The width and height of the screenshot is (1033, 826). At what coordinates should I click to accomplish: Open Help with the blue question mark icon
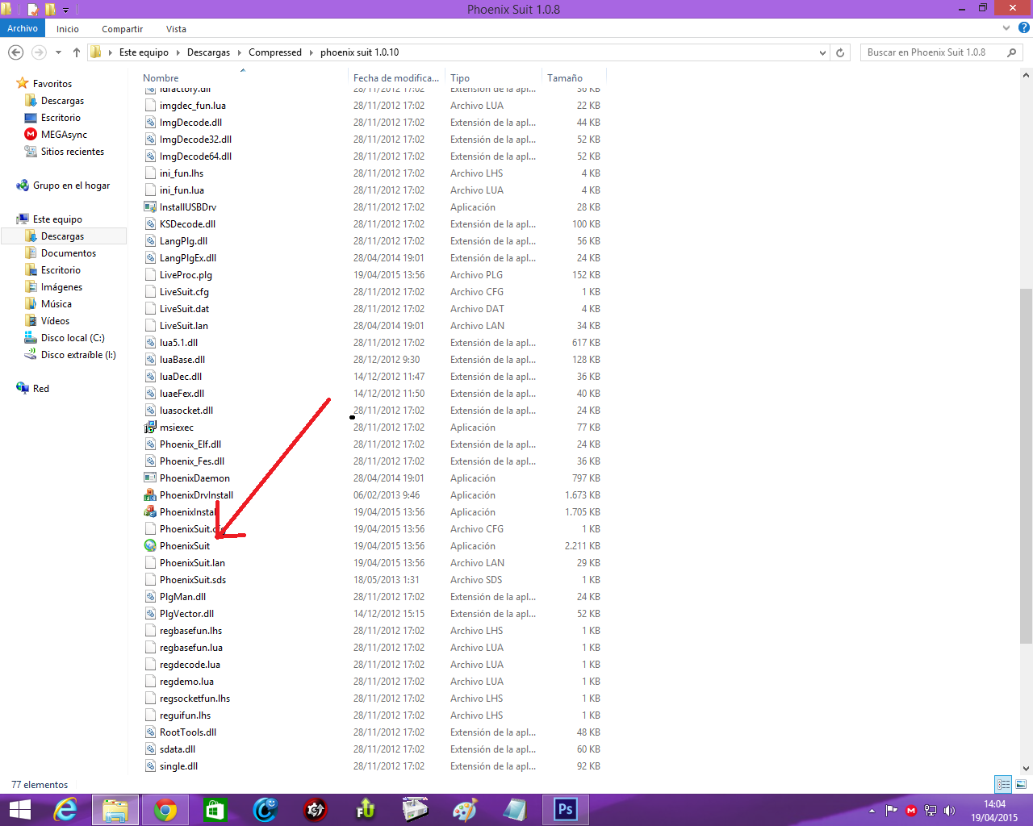pos(1024,28)
